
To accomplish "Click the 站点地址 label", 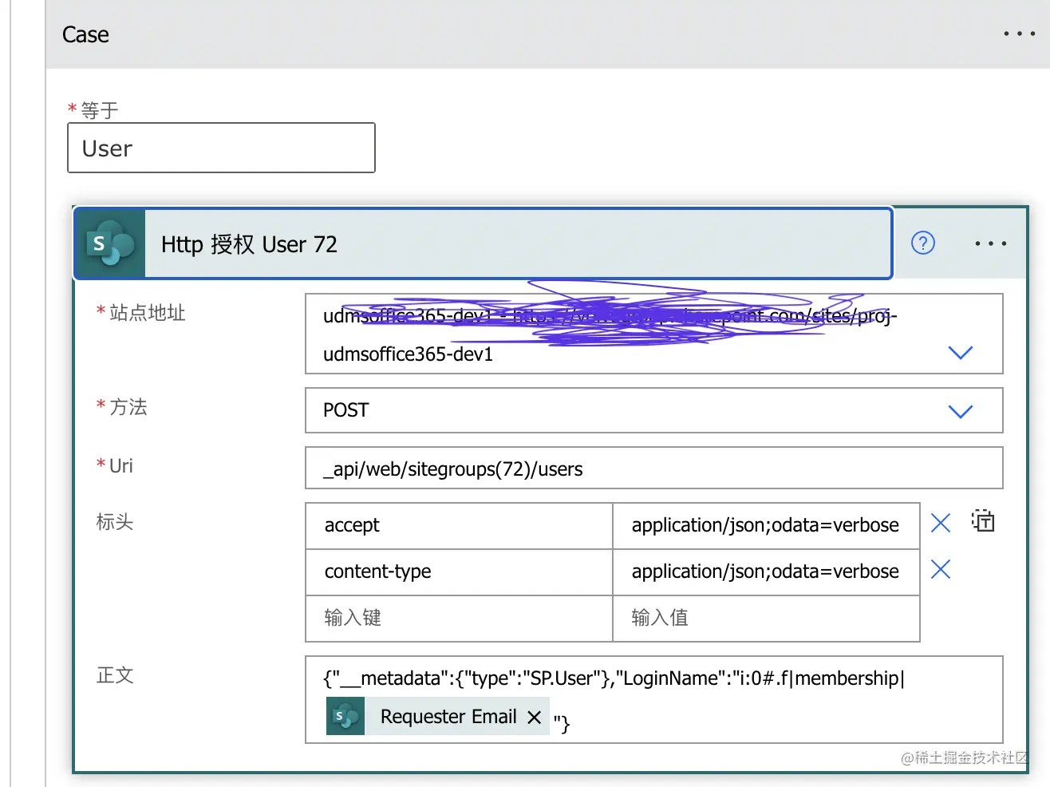I will coord(147,312).
